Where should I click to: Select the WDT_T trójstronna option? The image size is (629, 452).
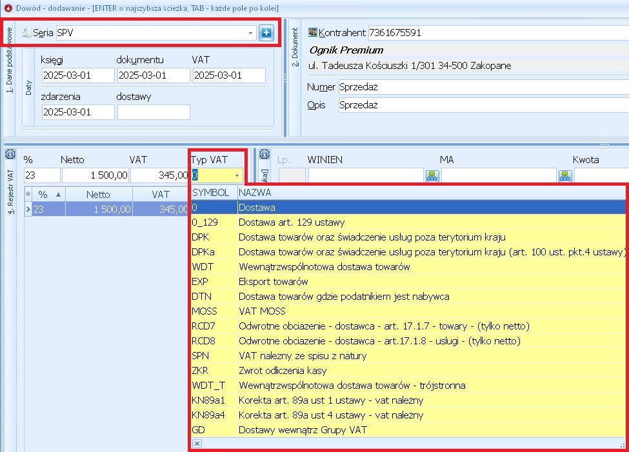tap(408, 386)
